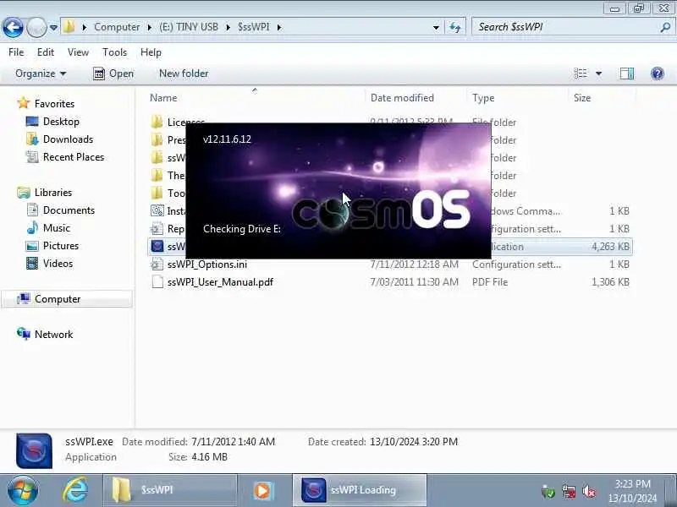Click the Open toolbar button
This screenshot has width=677, height=507.
click(x=113, y=74)
